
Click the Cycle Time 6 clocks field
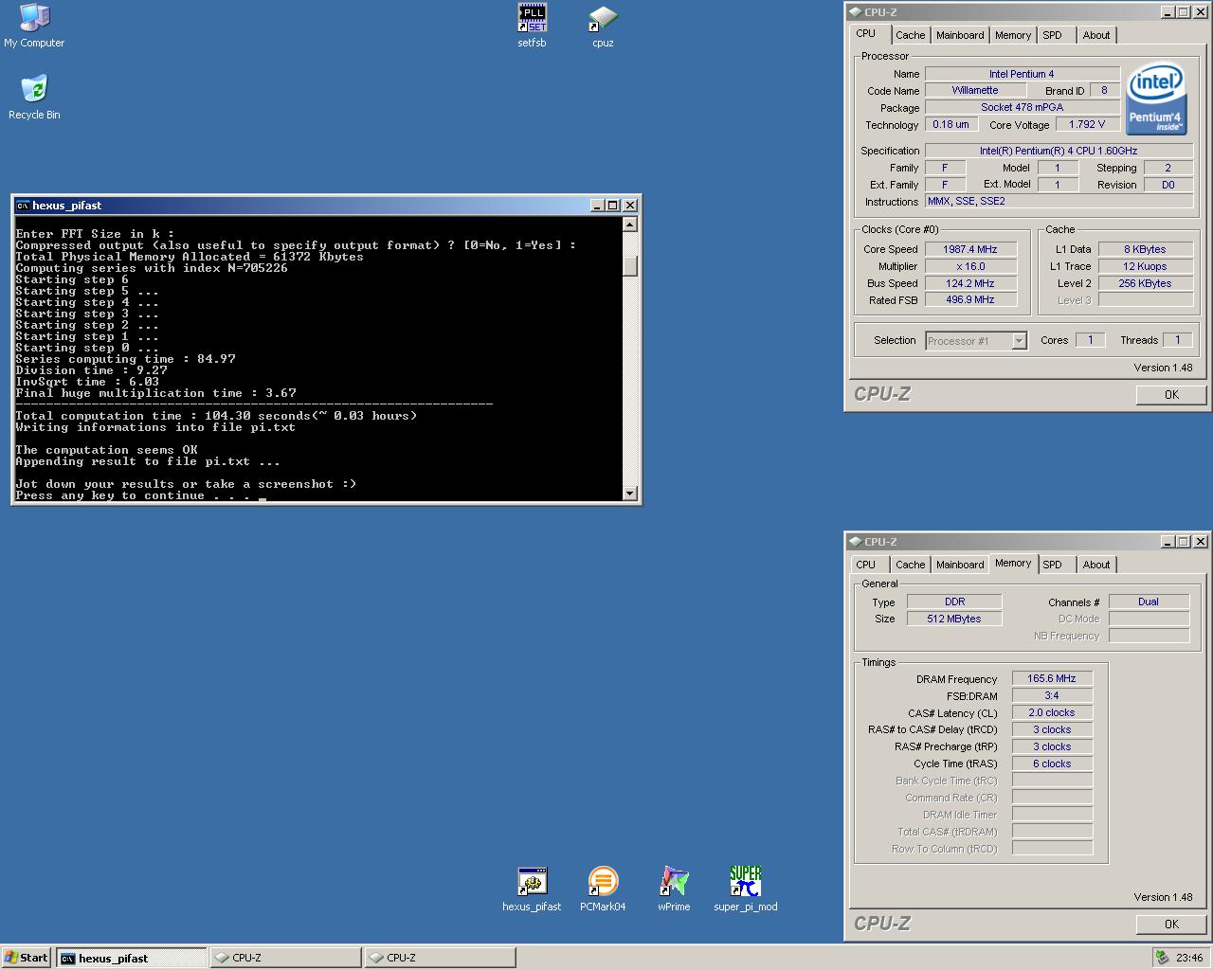coord(1052,763)
